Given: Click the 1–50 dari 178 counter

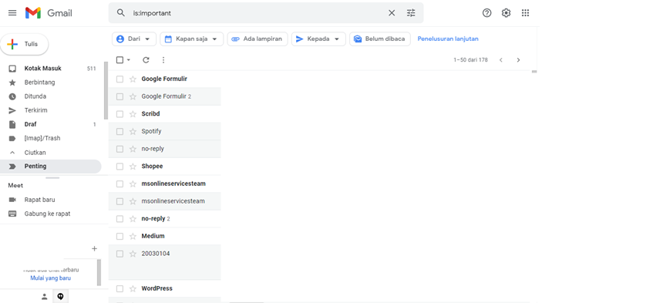Looking at the screenshot, I should tap(470, 60).
